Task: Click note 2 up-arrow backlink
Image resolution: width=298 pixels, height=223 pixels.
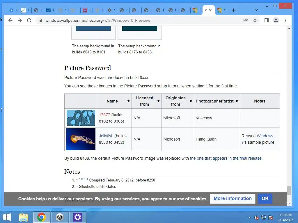Action: 77,187
